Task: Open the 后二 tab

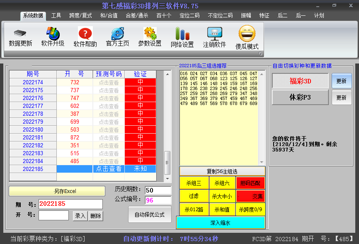Action: point(283,16)
